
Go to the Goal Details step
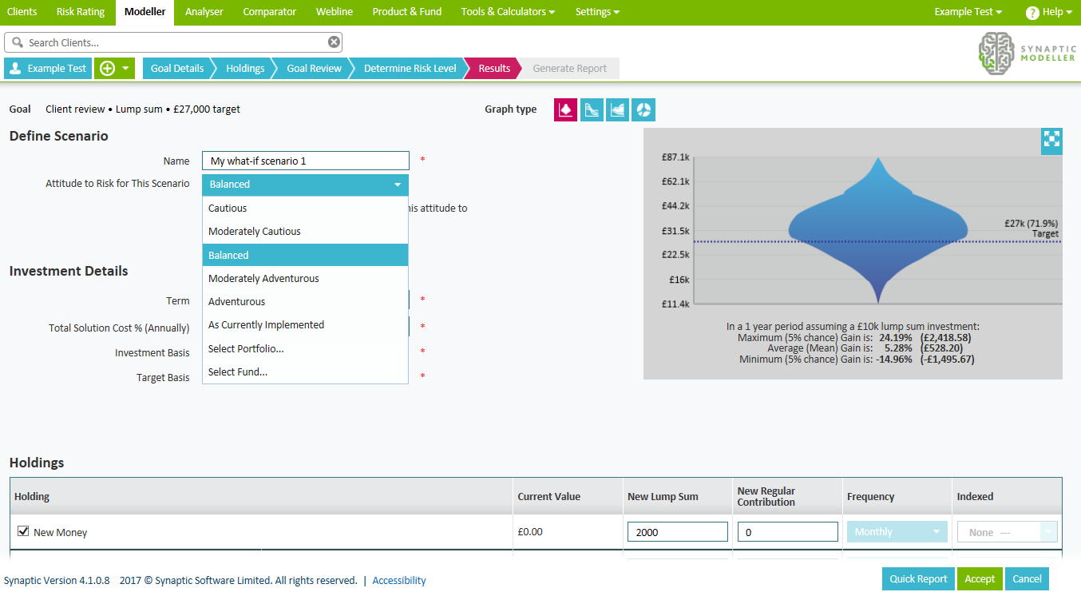pyautogui.click(x=177, y=69)
